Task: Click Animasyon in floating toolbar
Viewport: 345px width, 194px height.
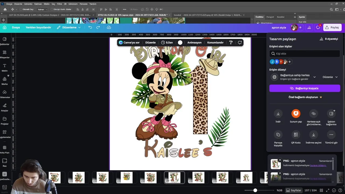Action: pos(194,43)
